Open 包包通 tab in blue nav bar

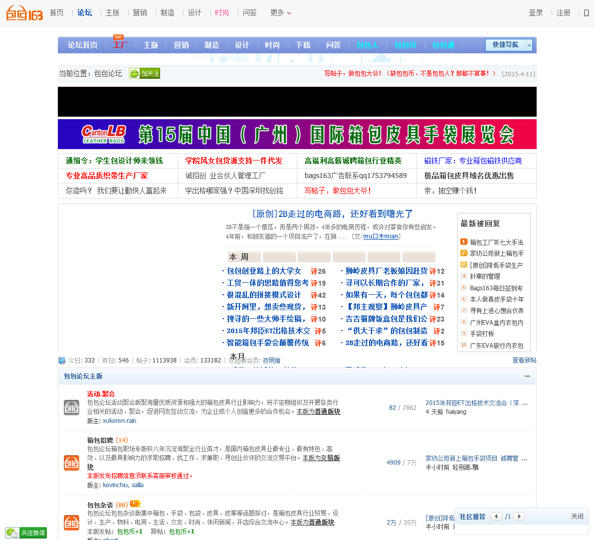(443, 45)
